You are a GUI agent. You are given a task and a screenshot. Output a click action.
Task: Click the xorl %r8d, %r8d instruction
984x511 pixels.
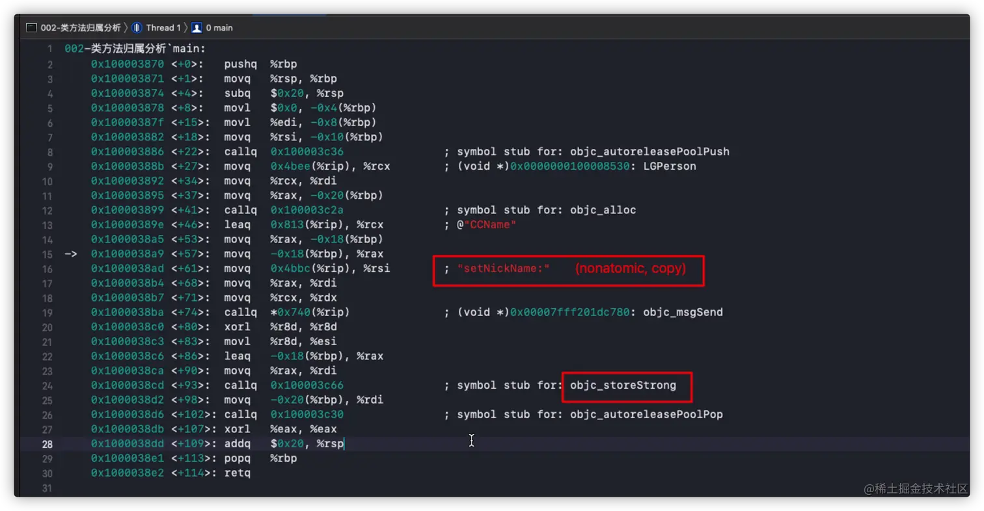pyautogui.click(x=280, y=327)
